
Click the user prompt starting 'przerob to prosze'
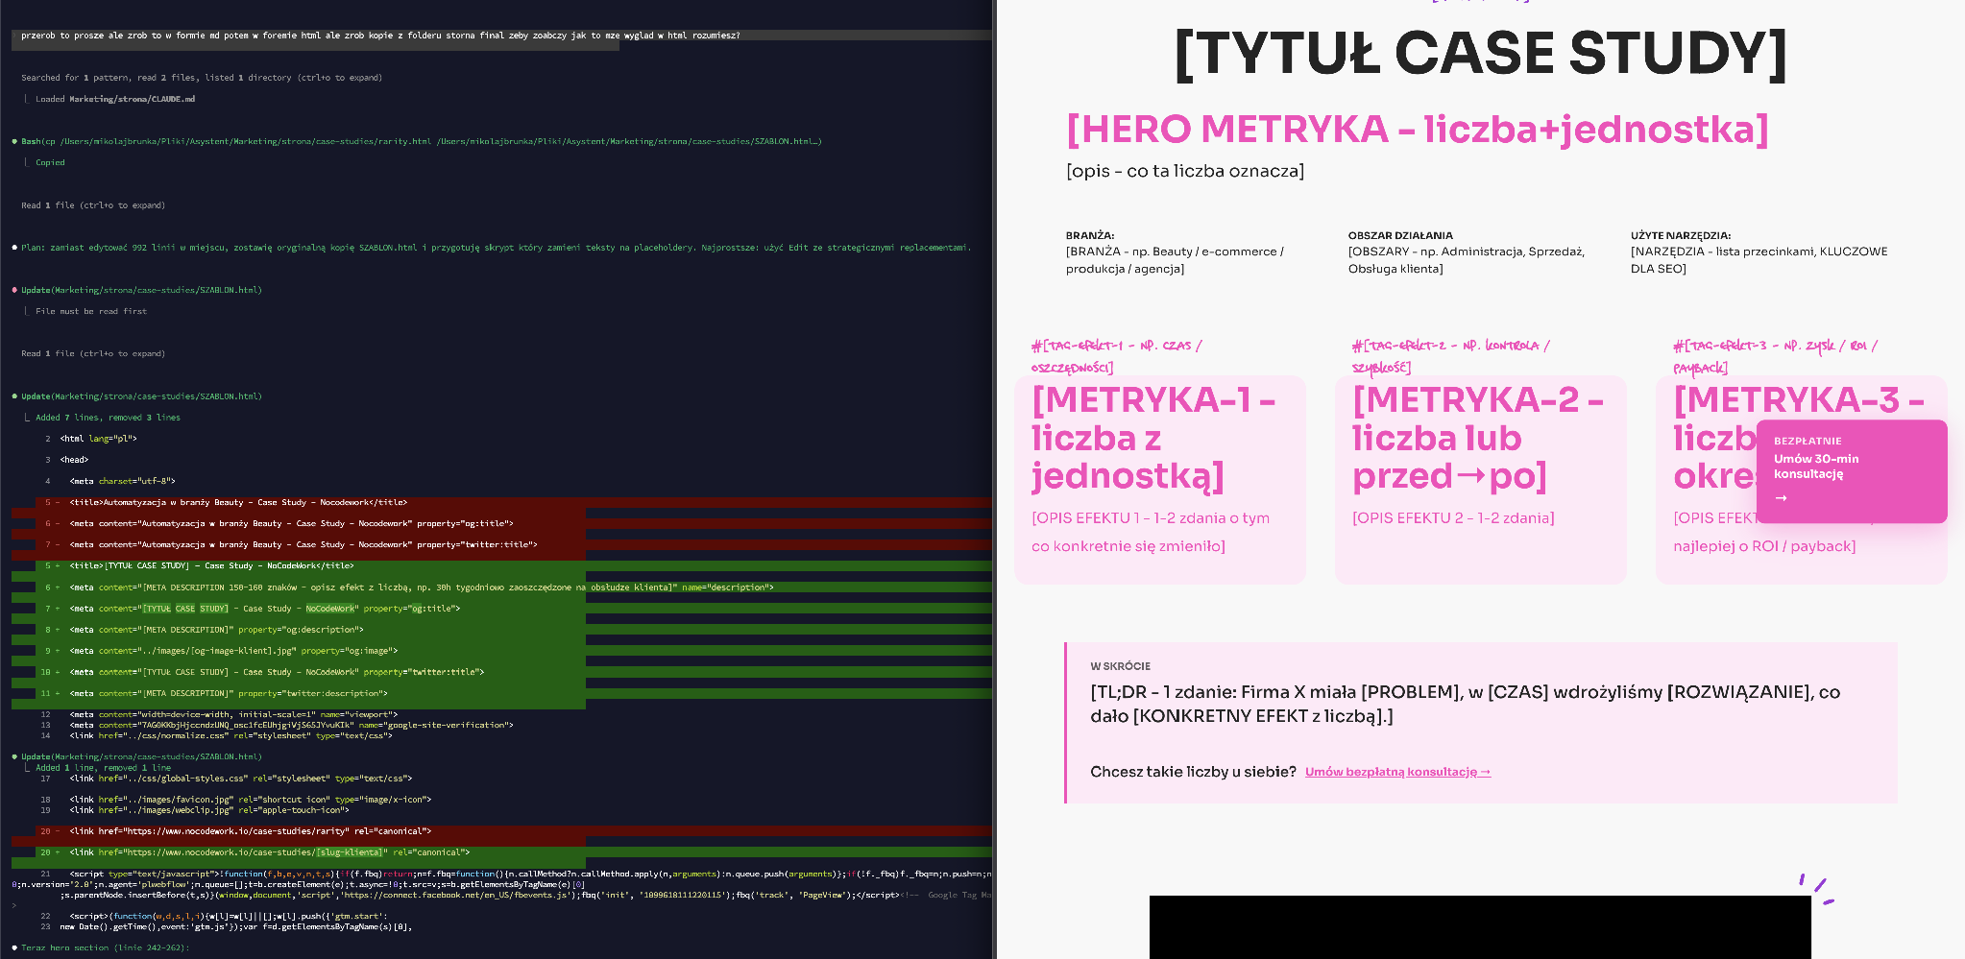pyautogui.click(x=380, y=36)
